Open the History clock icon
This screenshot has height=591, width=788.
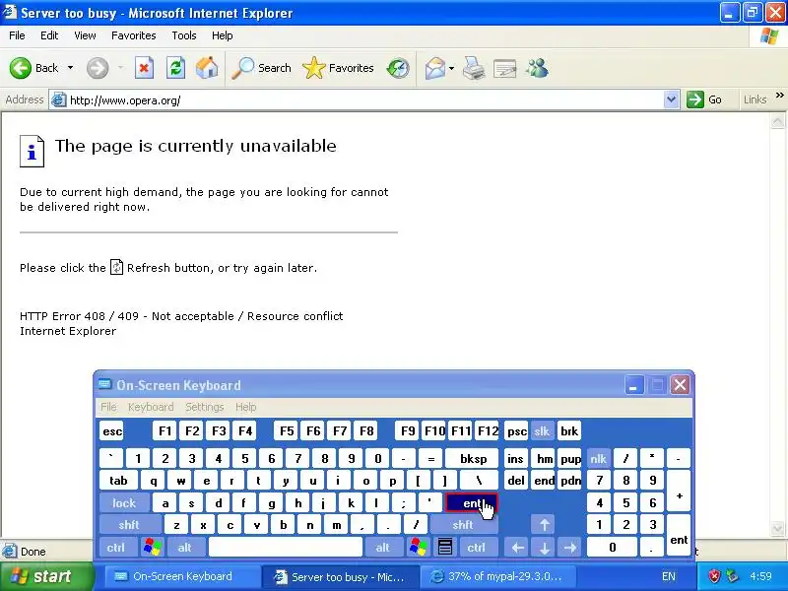[398, 68]
